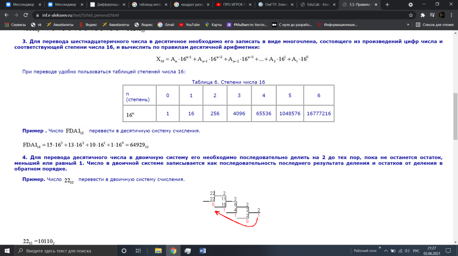
Task: Click the binary division diagram image
Action: click(x=232, y=209)
